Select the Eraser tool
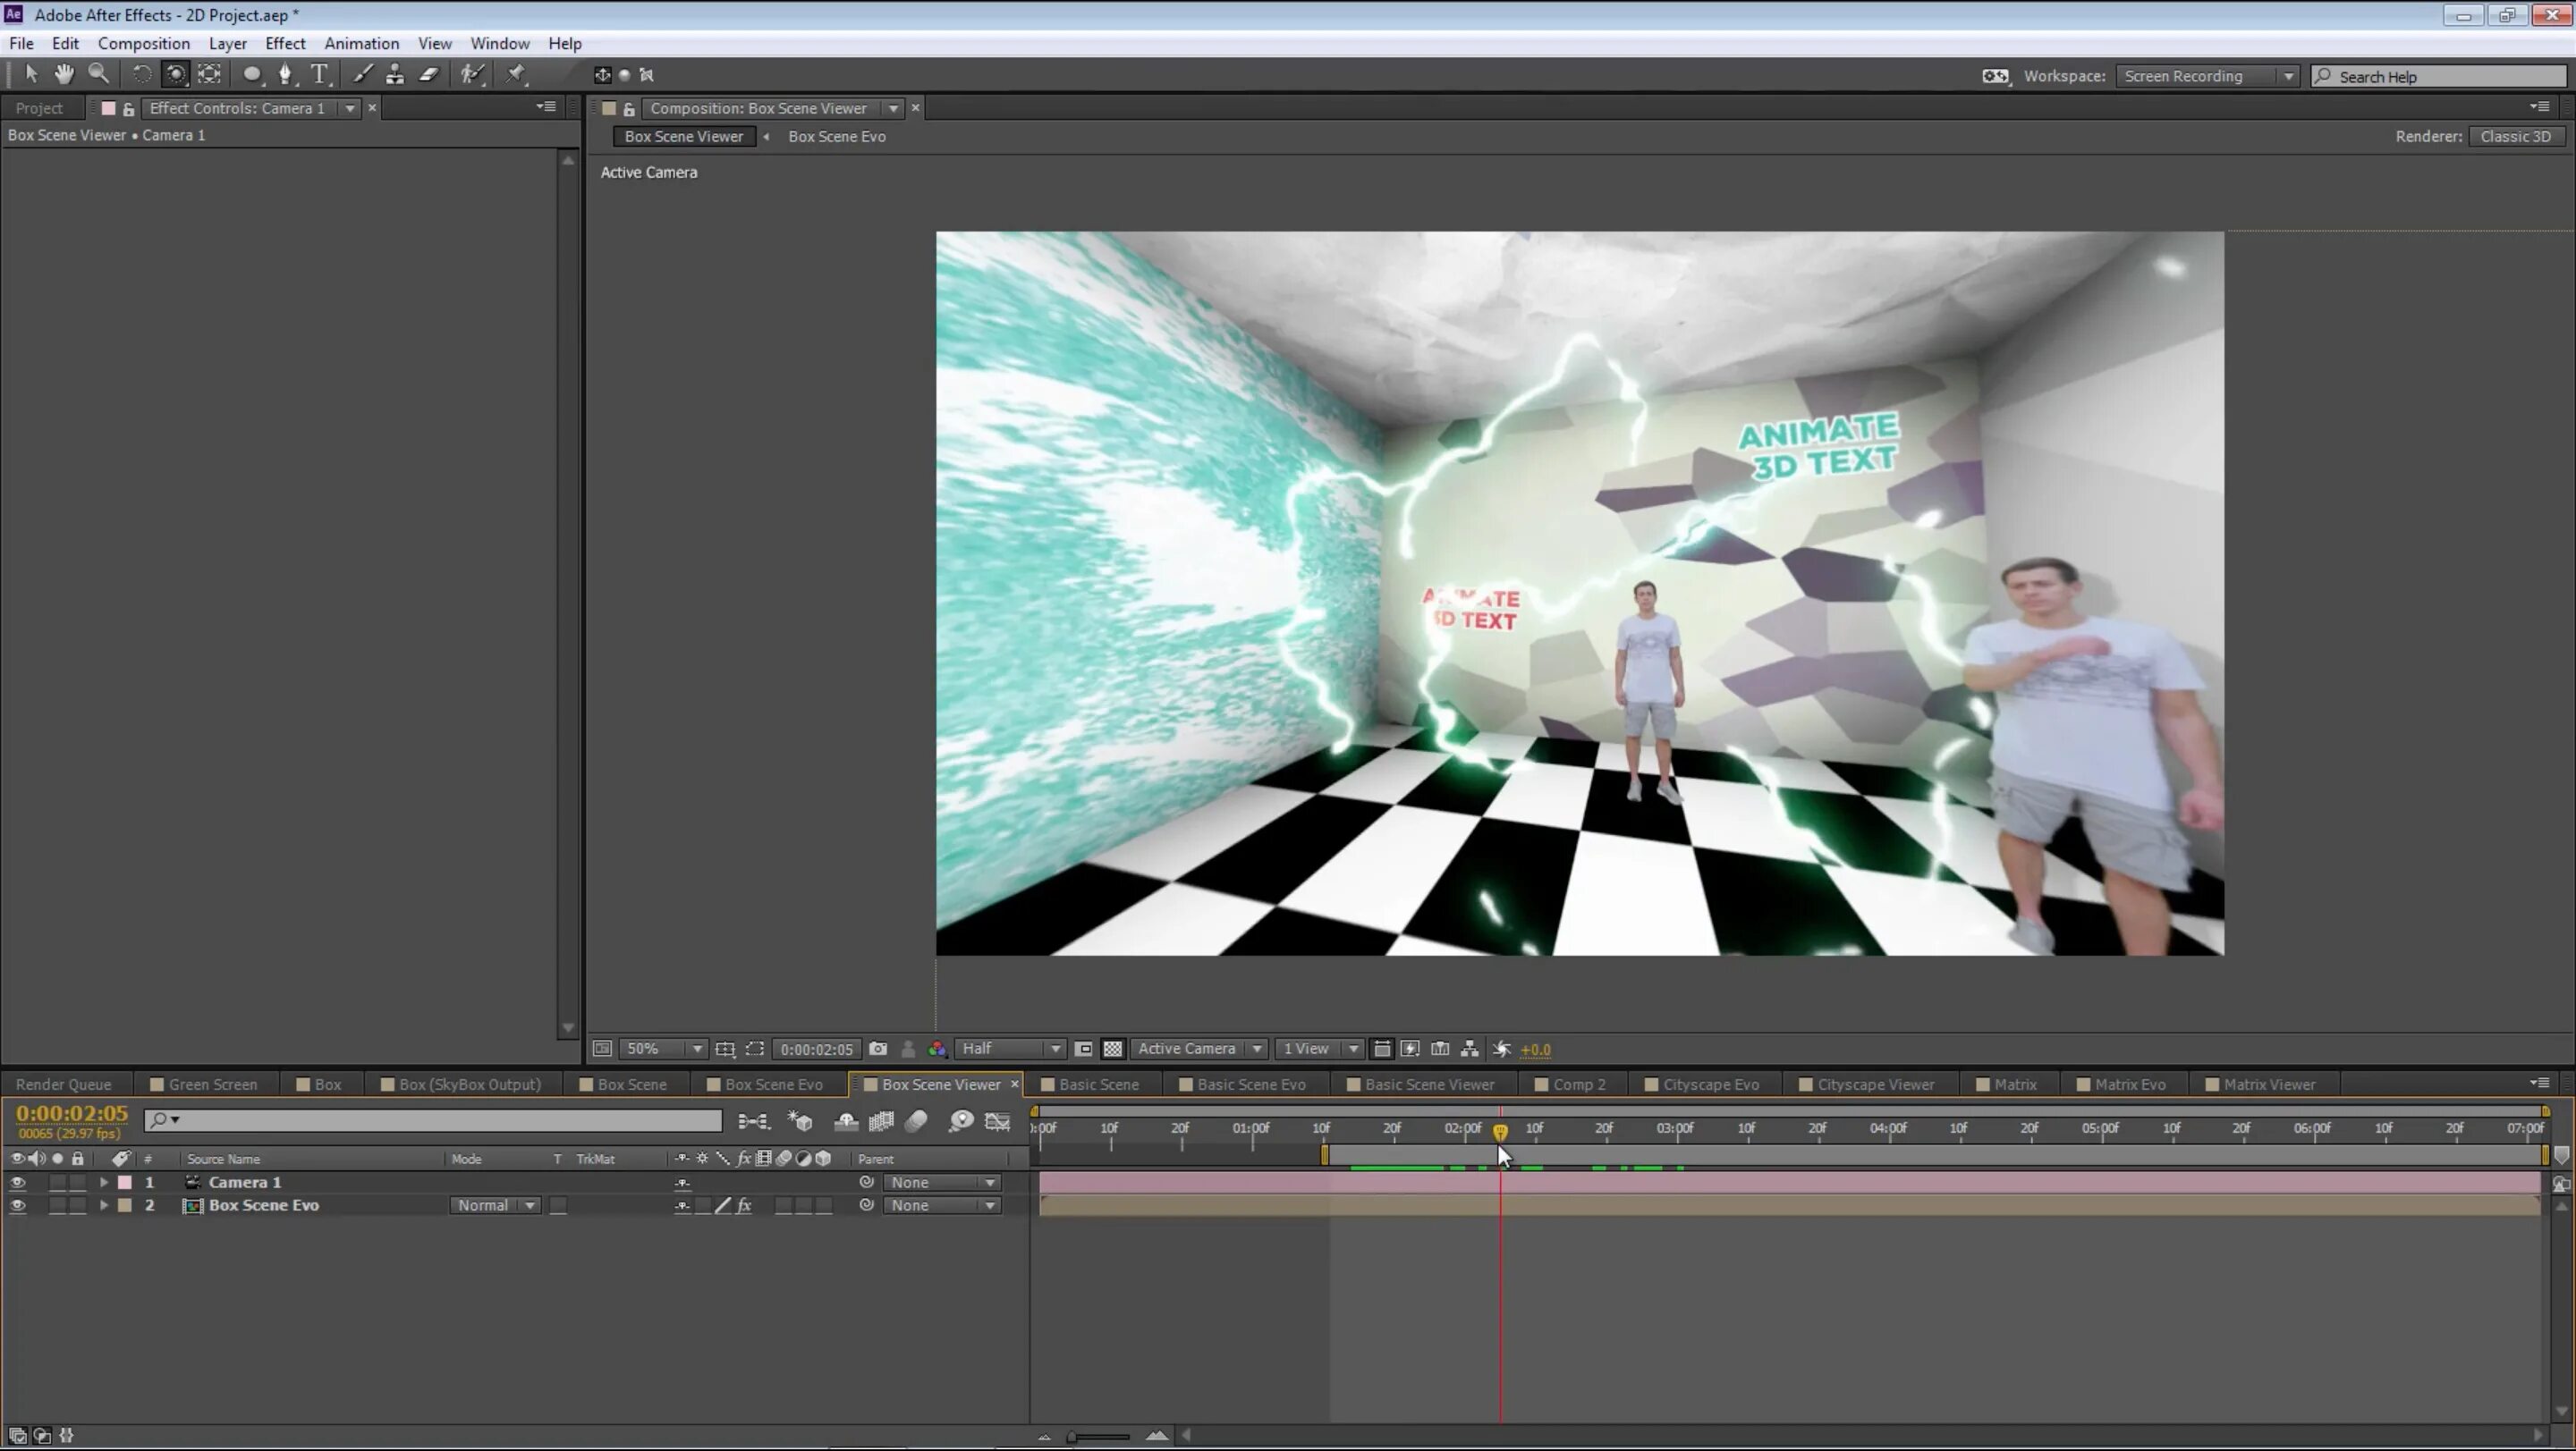2576x1451 pixels. (x=429, y=74)
